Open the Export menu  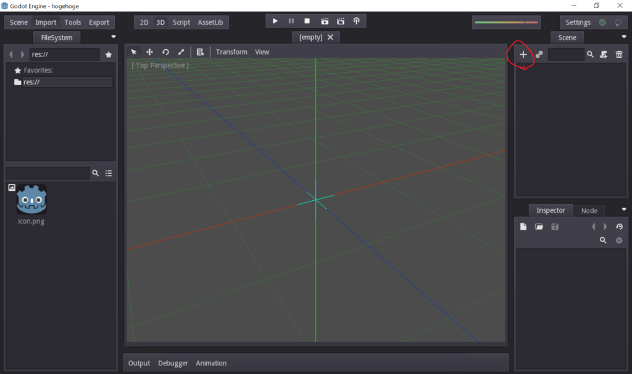coord(99,23)
